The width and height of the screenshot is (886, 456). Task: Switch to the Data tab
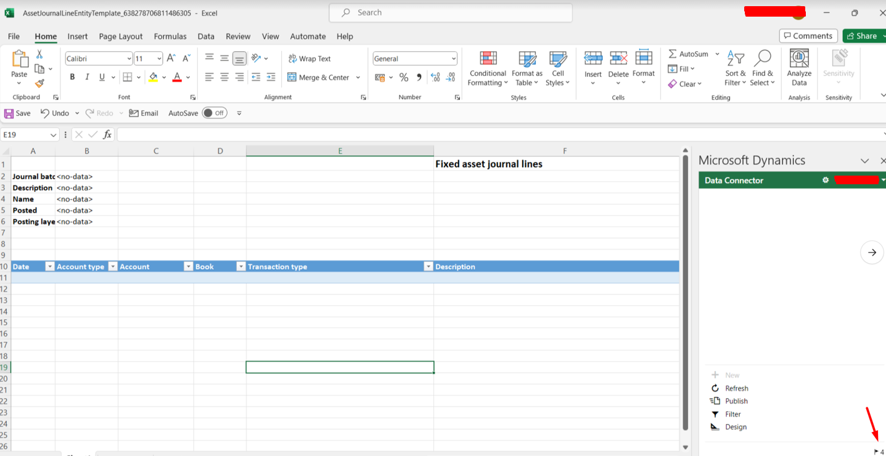point(206,36)
